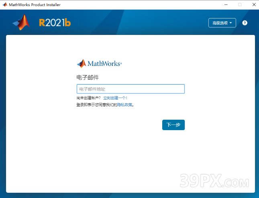Image resolution: width=259 pixels, height=198 pixels.
Task: Close the Product Installer window
Action: coord(254,5)
